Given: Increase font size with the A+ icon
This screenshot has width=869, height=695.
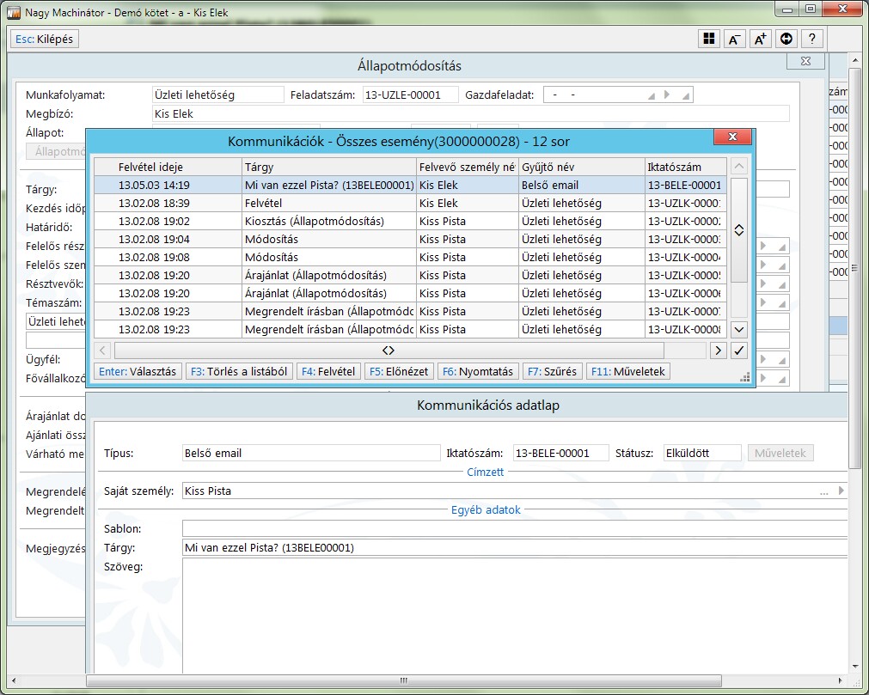Looking at the screenshot, I should (x=760, y=39).
